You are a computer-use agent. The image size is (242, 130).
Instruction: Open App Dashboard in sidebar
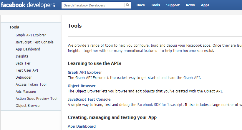point(28,49)
